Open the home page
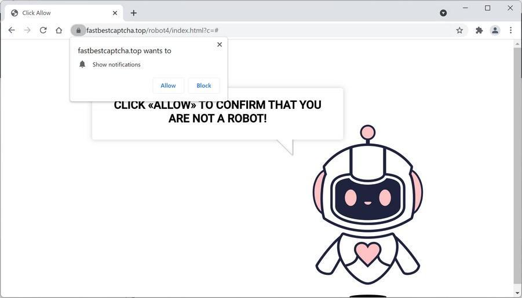This screenshot has height=298, width=522. 59,30
